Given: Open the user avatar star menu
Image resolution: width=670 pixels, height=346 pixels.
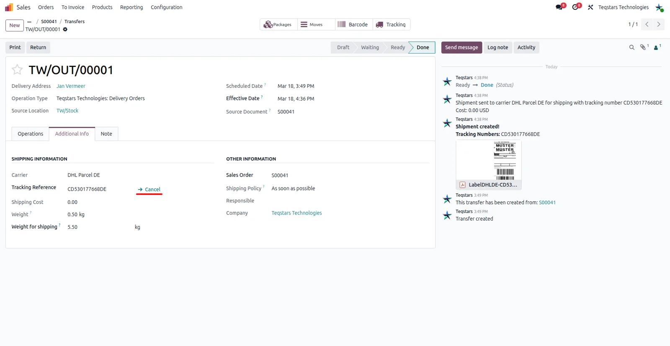Looking at the screenshot, I should (x=659, y=8).
